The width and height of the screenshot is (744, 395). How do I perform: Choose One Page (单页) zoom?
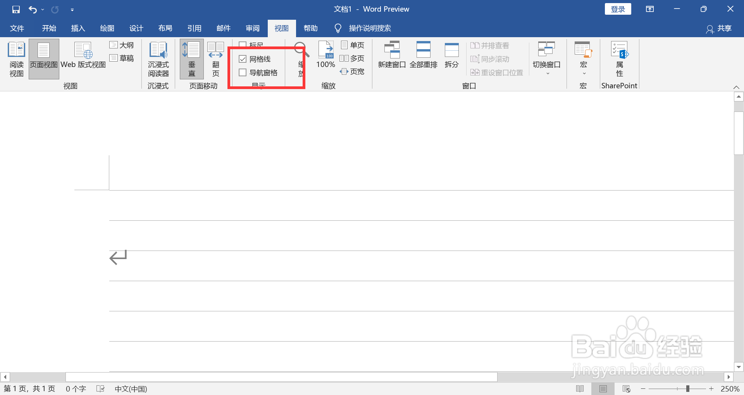(352, 45)
